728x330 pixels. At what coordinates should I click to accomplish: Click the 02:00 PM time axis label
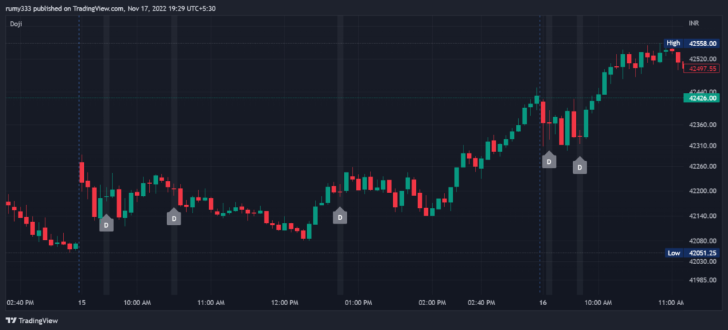432,302
